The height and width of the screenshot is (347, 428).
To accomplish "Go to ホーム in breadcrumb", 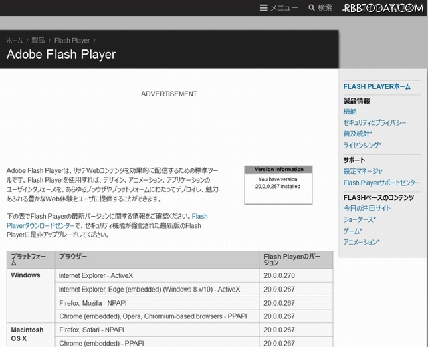I will click(14, 41).
